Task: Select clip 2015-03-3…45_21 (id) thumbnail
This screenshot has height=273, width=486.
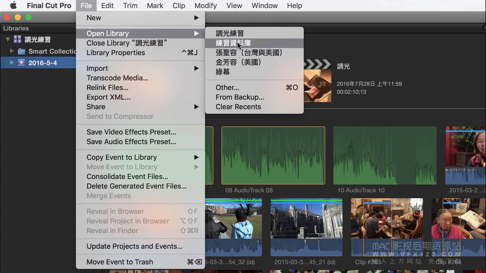Action: tap(306, 227)
